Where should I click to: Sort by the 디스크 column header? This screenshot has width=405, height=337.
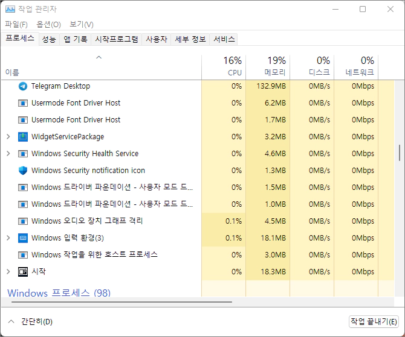[x=312, y=67]
